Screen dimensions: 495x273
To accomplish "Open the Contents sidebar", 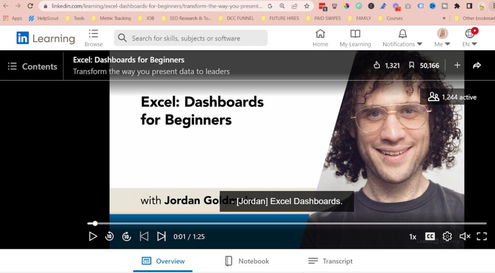I will tap(32, 67).
